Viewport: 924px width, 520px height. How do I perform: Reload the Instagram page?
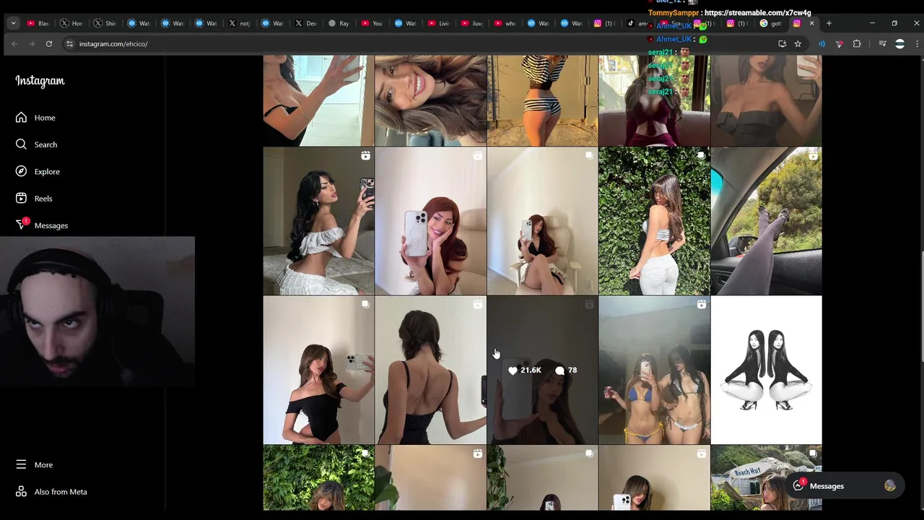tap(49, 44)
